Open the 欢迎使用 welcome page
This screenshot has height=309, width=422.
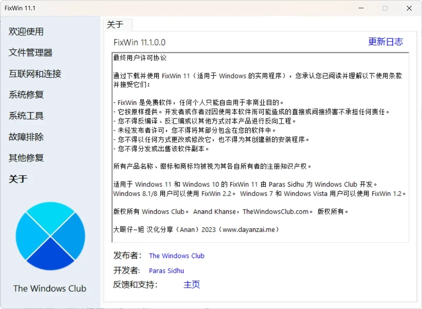point(26,32)
